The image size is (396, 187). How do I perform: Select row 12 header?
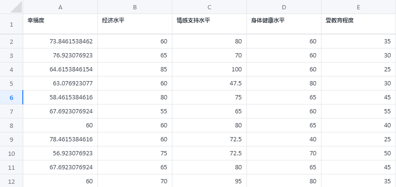pos(11,181)
